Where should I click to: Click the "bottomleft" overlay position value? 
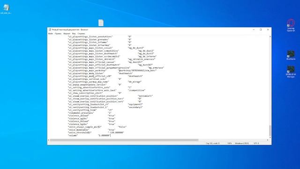coord(145,96)
